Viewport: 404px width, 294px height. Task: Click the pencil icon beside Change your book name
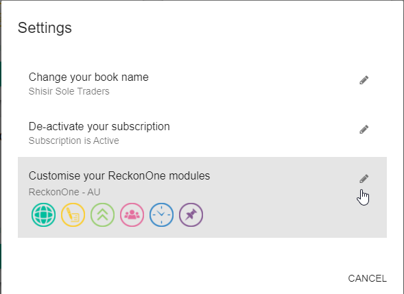pos(364,80)
